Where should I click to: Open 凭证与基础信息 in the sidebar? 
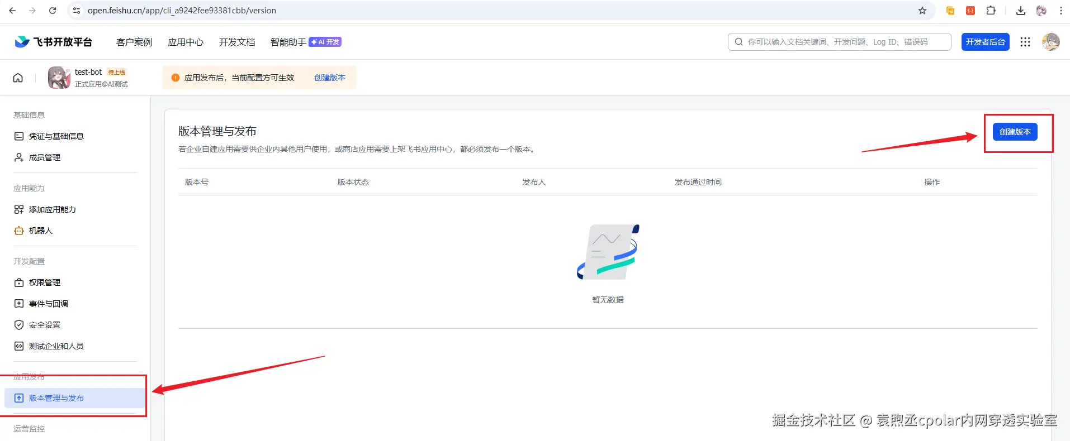[56, 136]
